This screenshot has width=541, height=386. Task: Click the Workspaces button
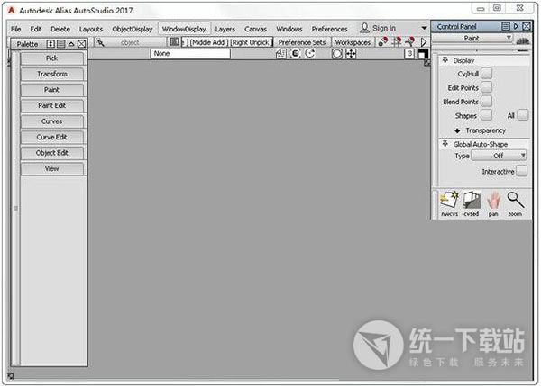353,42
